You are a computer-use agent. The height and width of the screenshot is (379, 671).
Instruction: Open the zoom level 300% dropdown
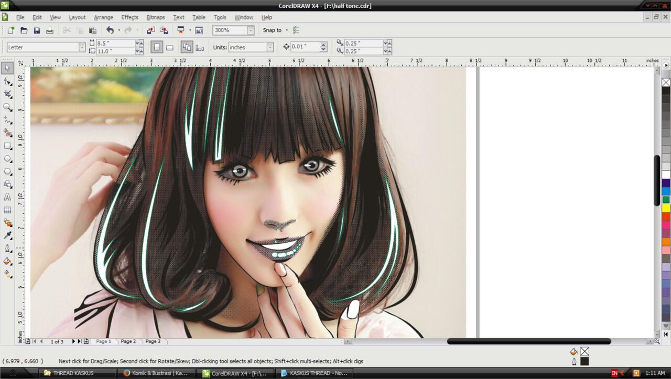(251, 30)
